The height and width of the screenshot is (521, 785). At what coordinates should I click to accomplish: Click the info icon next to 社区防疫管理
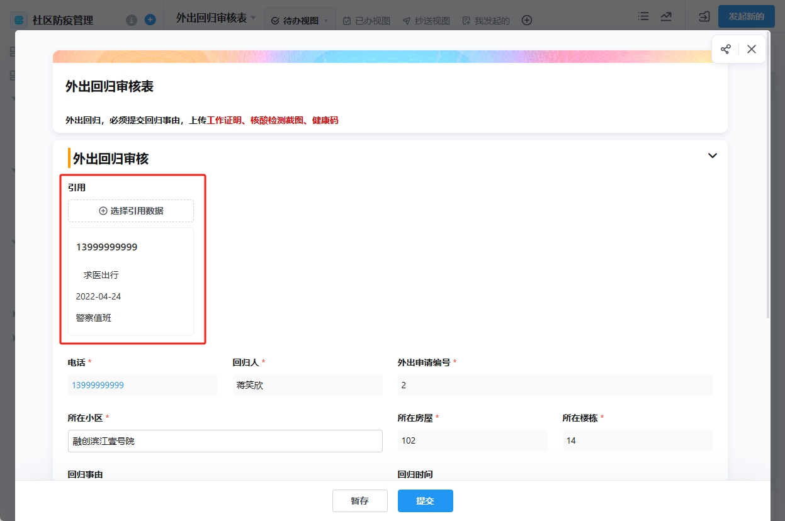point(132,20)
